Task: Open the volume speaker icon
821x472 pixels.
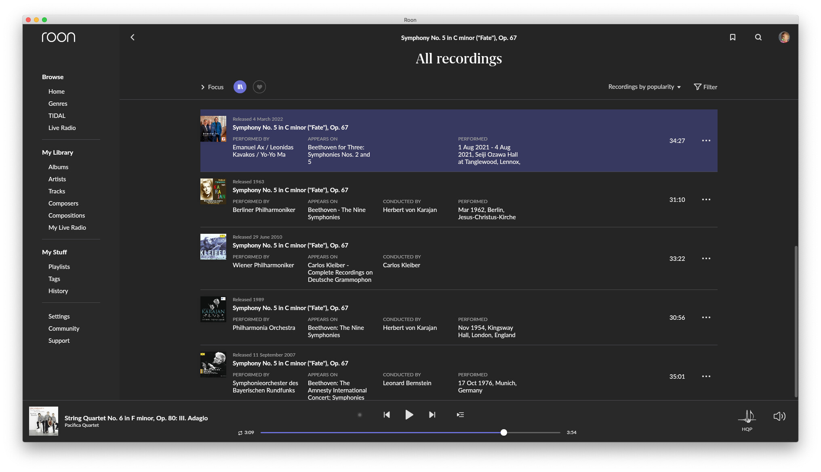Action: click(779, 416)
